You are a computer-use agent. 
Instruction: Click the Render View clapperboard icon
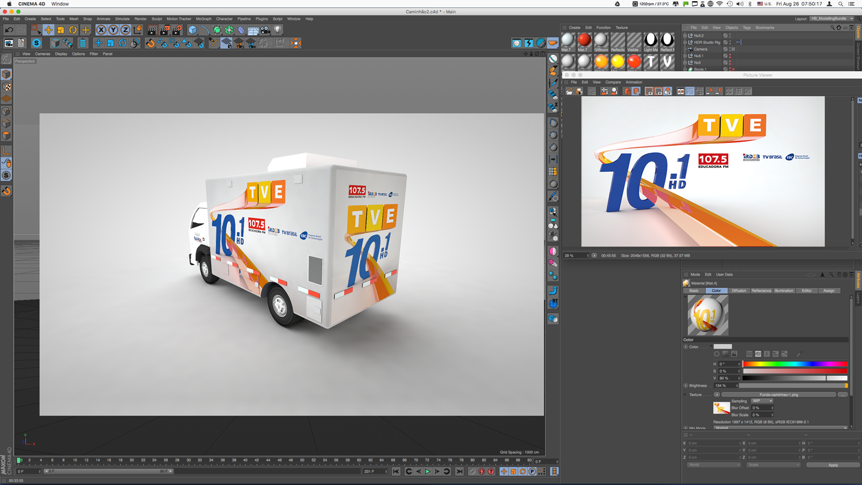[152, 30]
